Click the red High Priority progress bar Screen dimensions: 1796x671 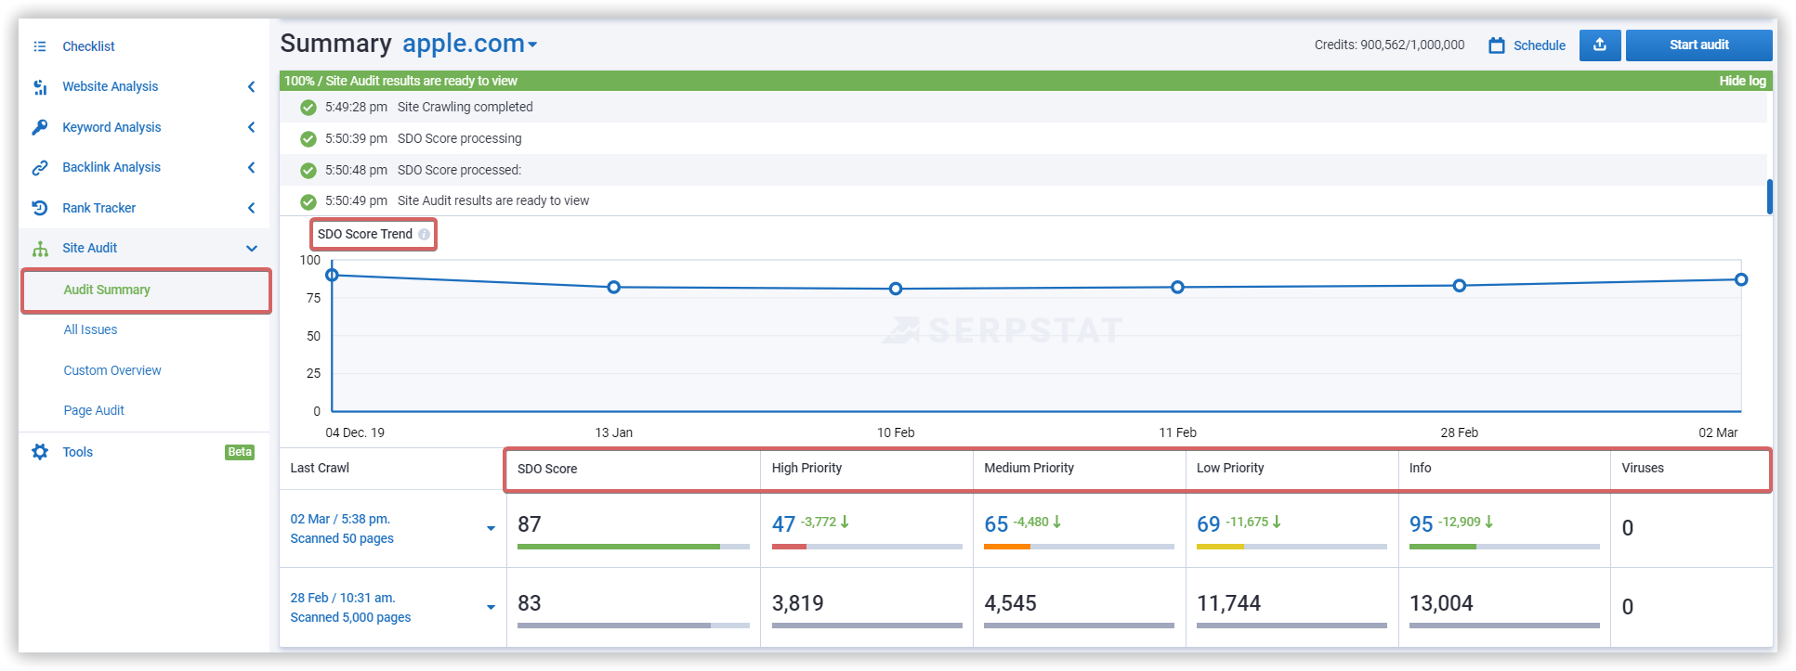point(789,547)
